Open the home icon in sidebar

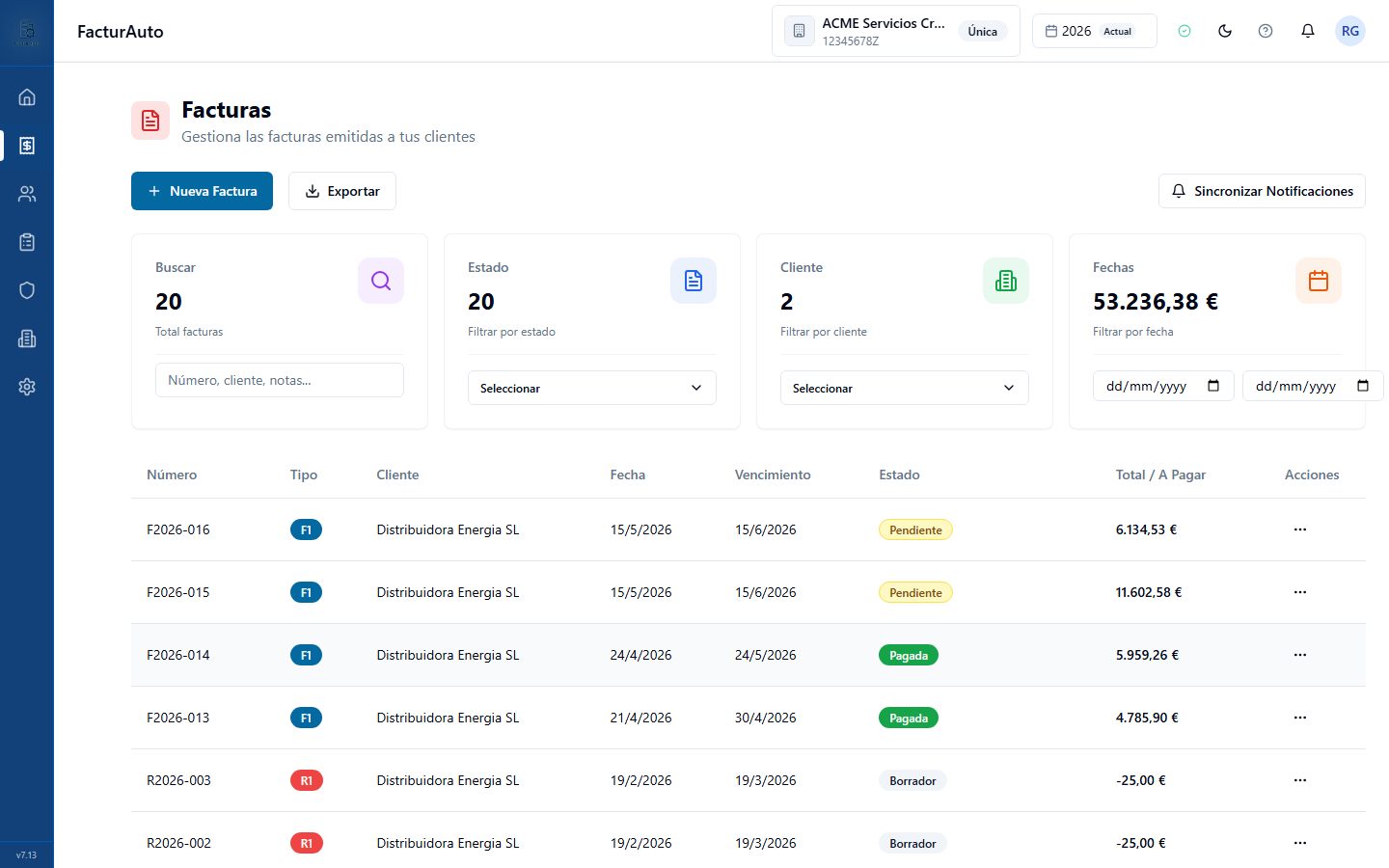click(x=27, y=97)
